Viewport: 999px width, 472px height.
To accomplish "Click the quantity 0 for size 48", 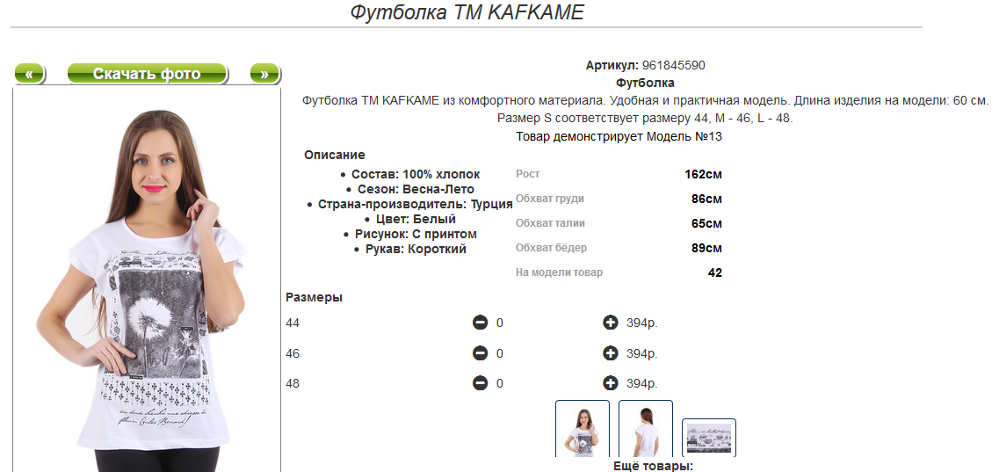I will (499, 383).
